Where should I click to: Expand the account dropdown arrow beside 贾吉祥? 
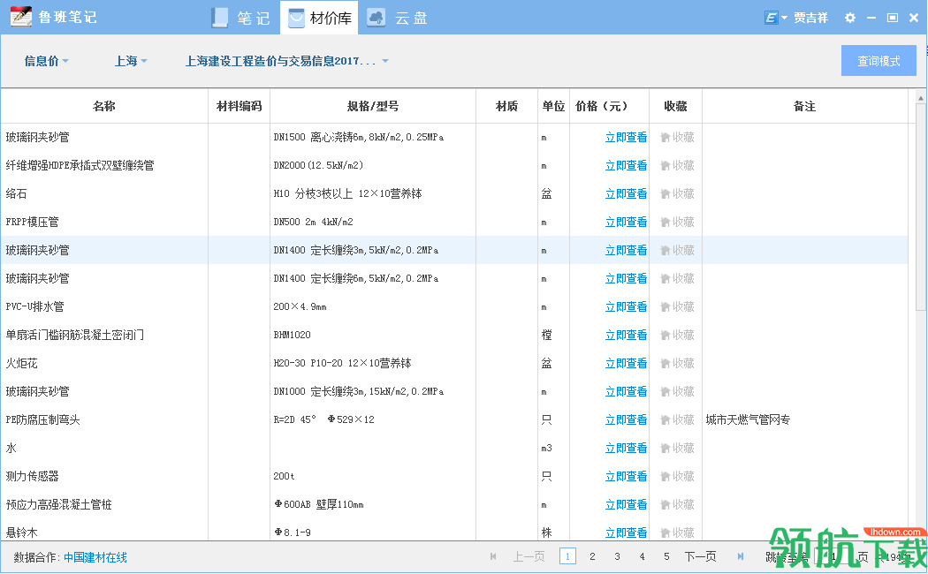784,18
